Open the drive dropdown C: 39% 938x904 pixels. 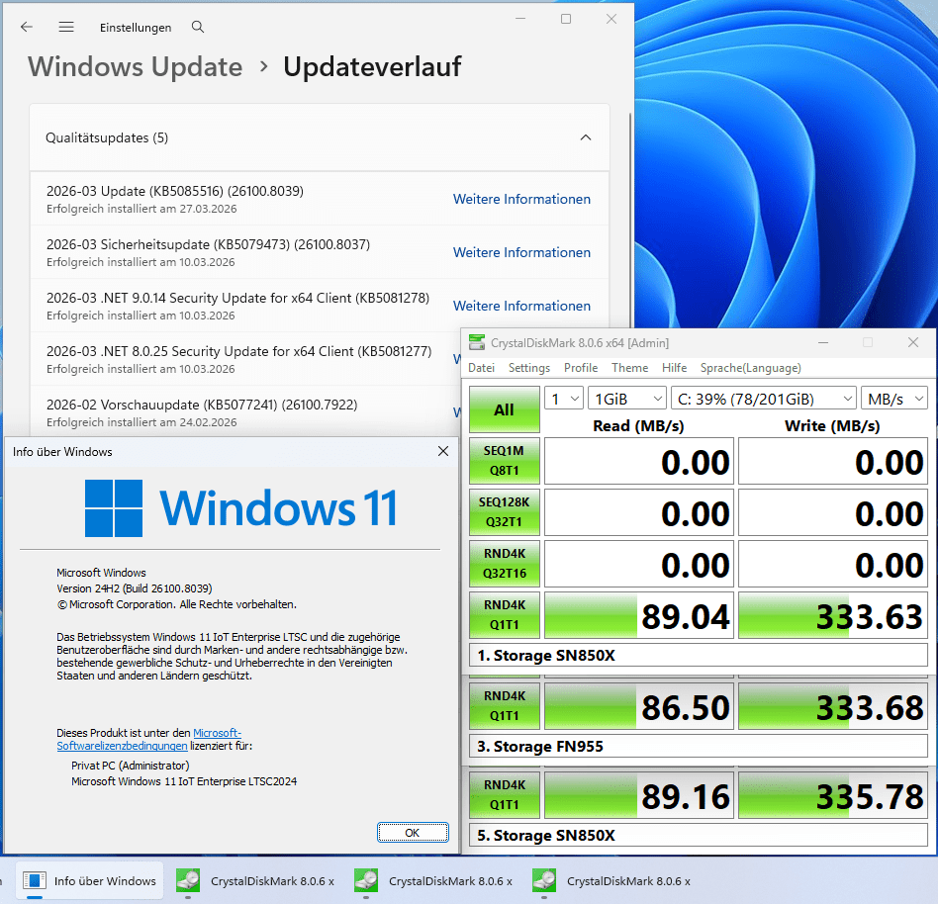[763, 399]
